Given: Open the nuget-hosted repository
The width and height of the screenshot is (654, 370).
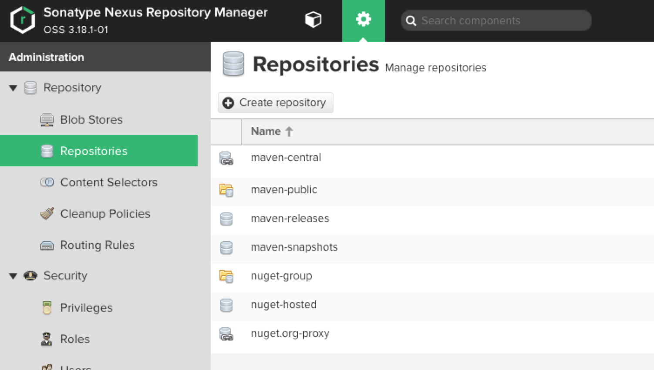Looking at the screenshot, I should click(283, 305).
